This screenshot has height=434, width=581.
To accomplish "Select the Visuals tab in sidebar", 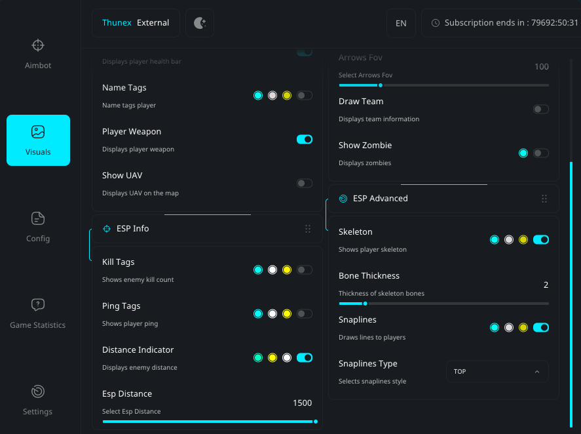I will [x=38, y=140].
